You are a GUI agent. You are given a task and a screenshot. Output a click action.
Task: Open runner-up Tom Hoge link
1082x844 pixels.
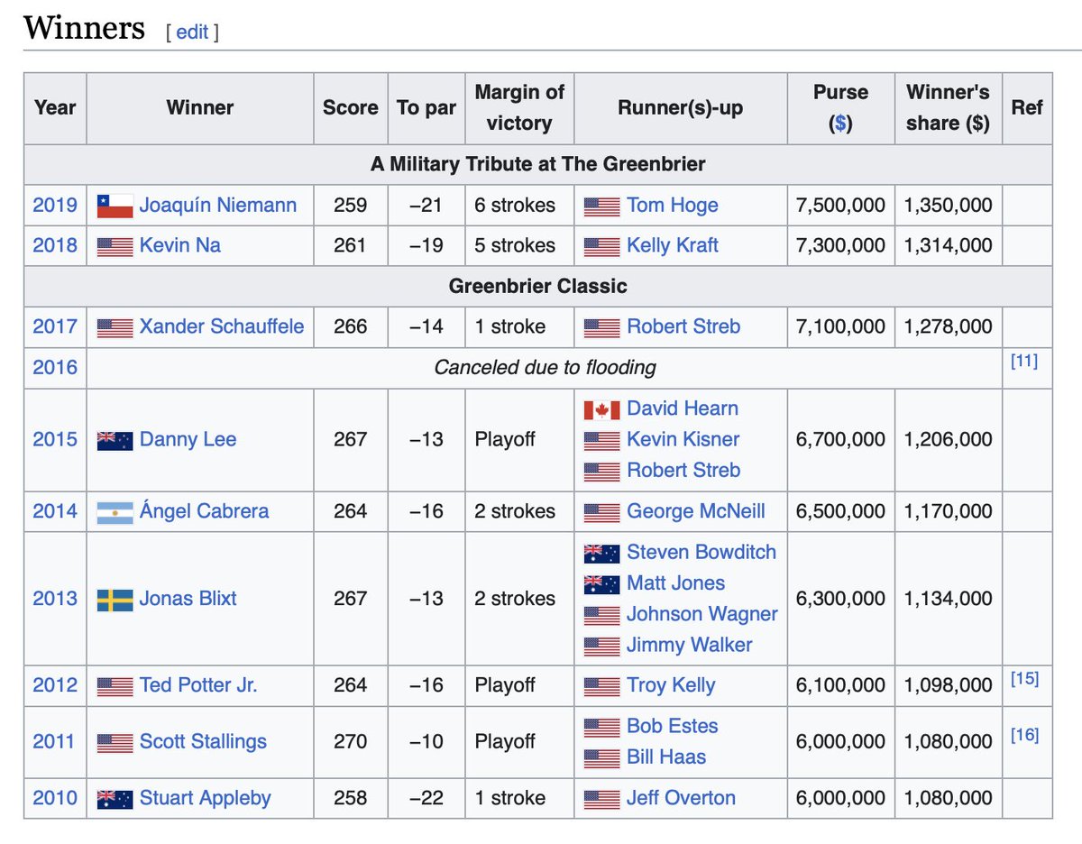click(673, 205)
